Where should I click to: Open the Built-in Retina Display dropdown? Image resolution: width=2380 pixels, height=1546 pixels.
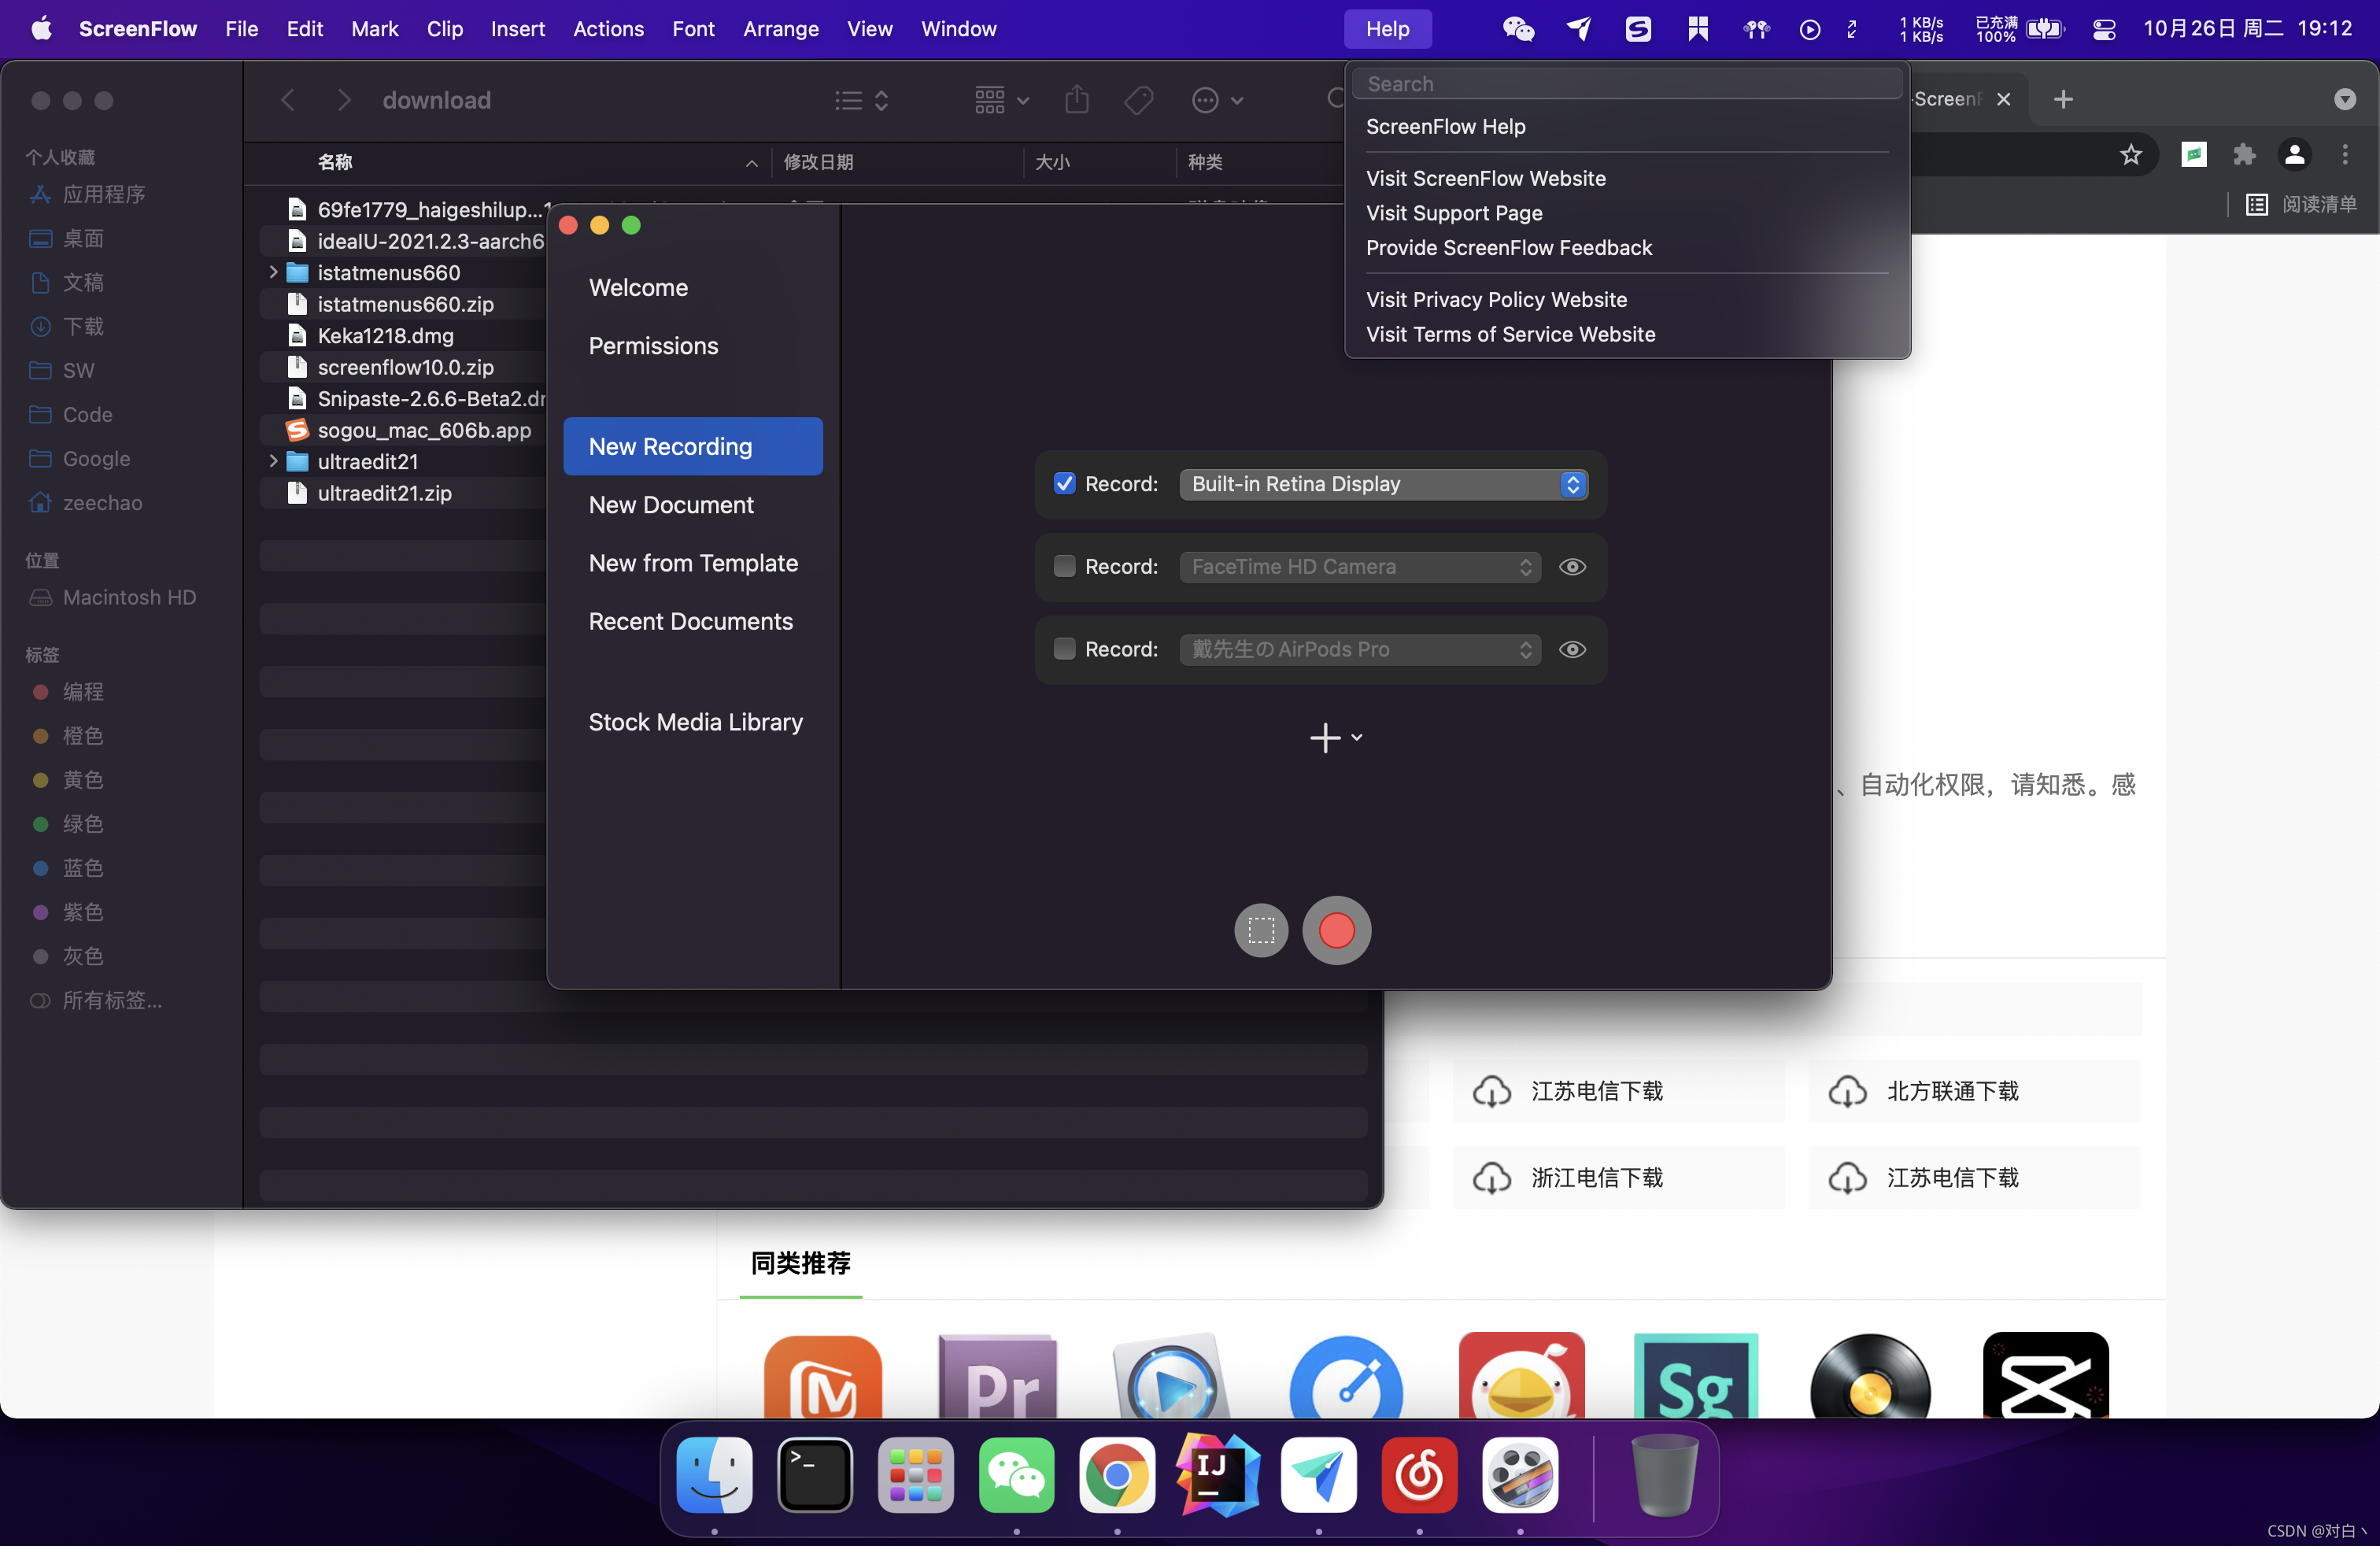pyautogui.click(x=1383, y=484)
